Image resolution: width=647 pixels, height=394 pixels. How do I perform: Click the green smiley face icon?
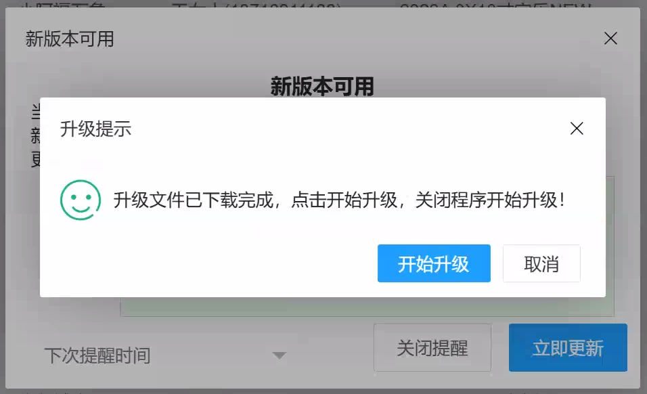[x=81, y=200]
